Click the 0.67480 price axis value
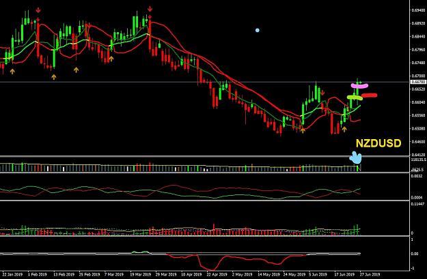This screenshot has height=279, width=427. coord(418,63)
